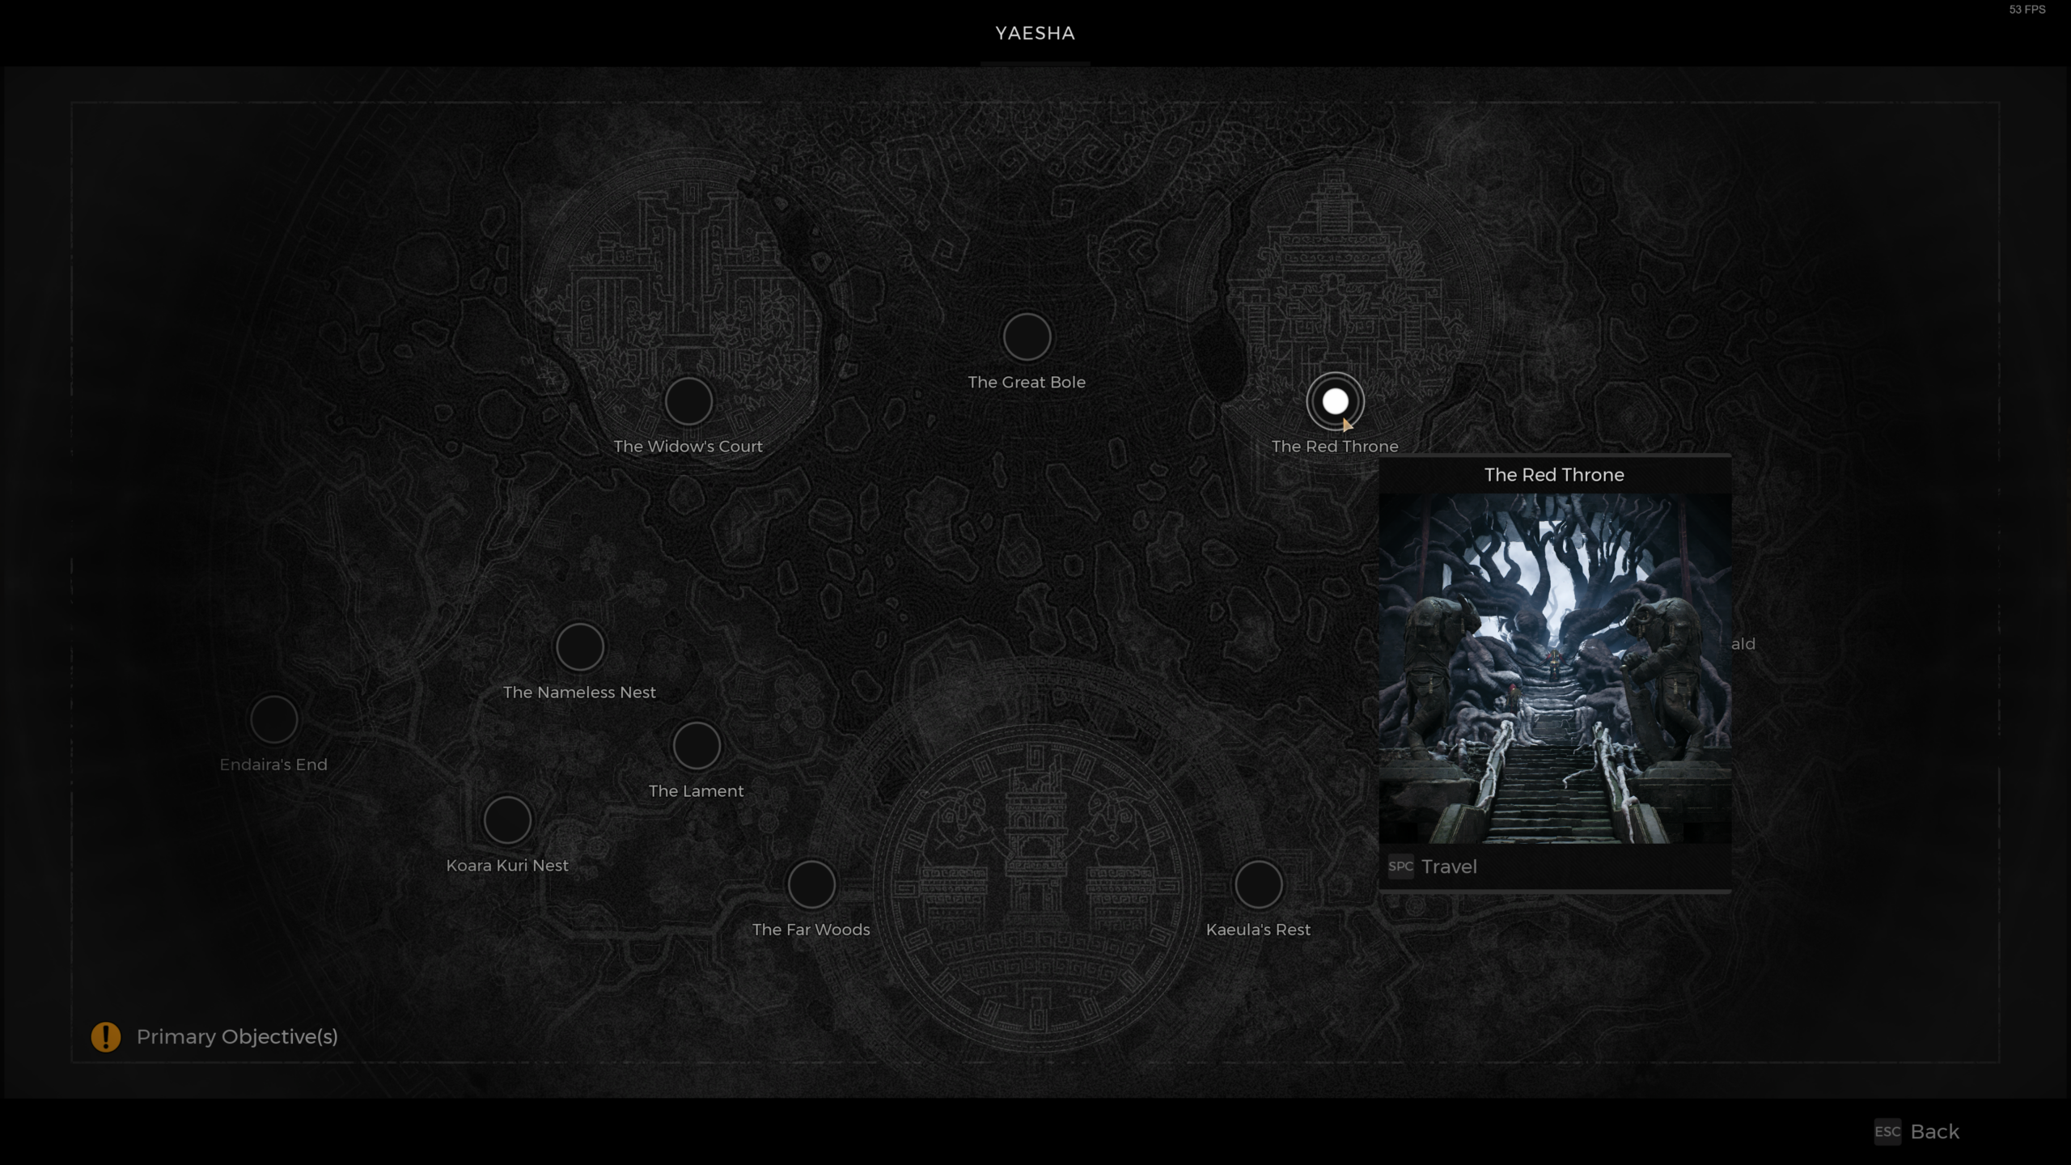Select Endaira's End map node
The image size is (2071, 1165).
point(273,719)
